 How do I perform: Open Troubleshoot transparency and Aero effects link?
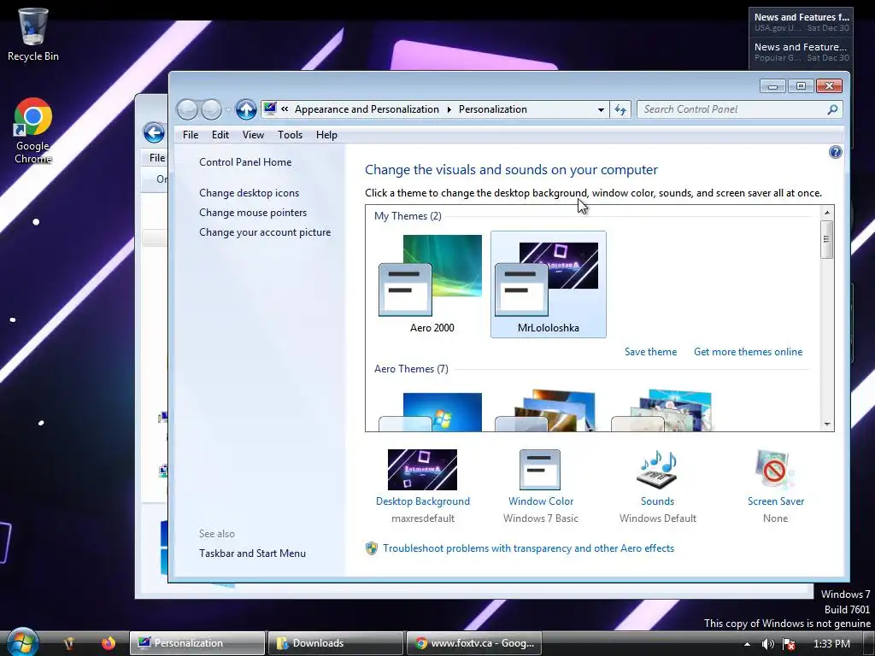coord(528,548)
